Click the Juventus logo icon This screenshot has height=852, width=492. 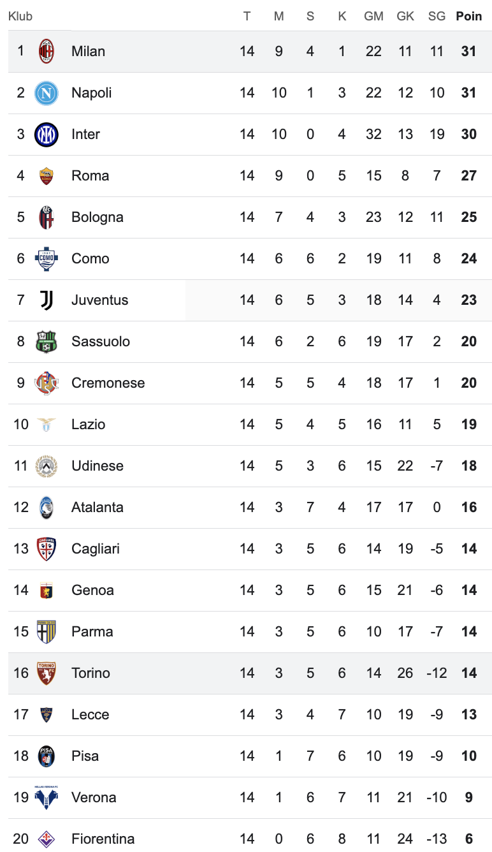(47, 300)
